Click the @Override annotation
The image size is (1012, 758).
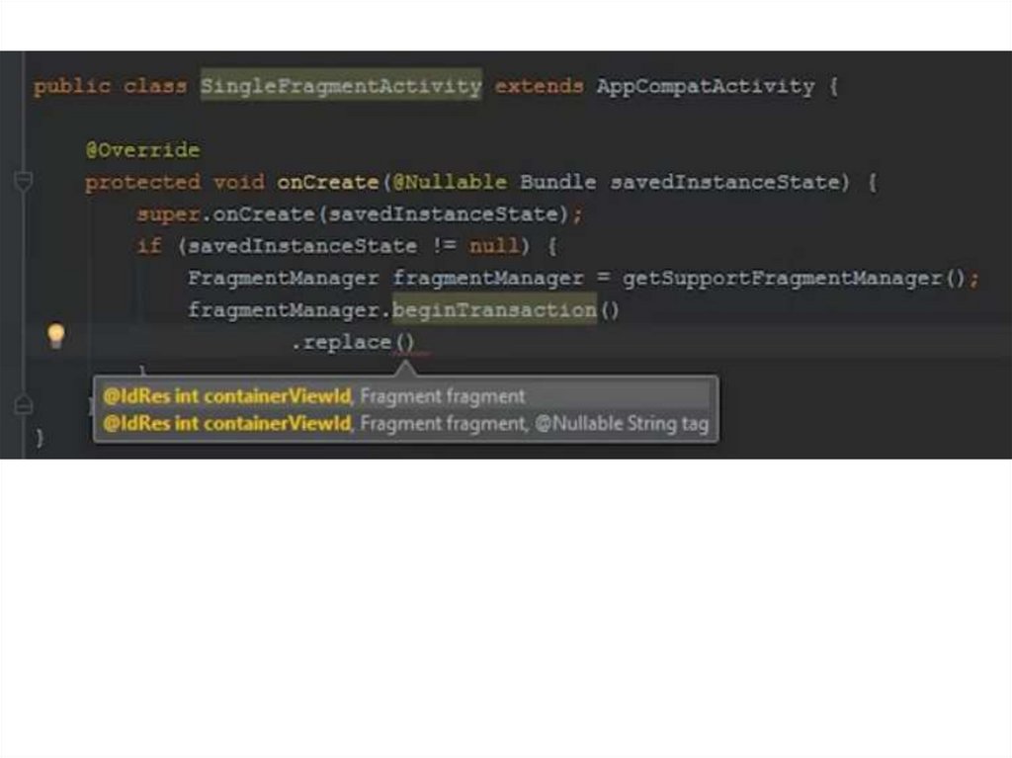click(x=142, y=150)
